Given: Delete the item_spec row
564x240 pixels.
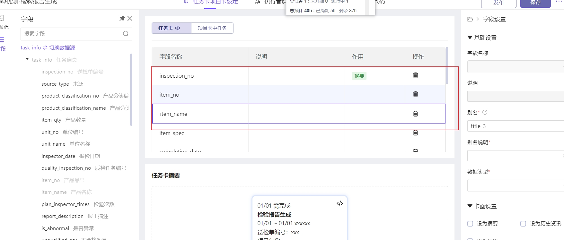Looking at the screenshot, I should point(415,133).
